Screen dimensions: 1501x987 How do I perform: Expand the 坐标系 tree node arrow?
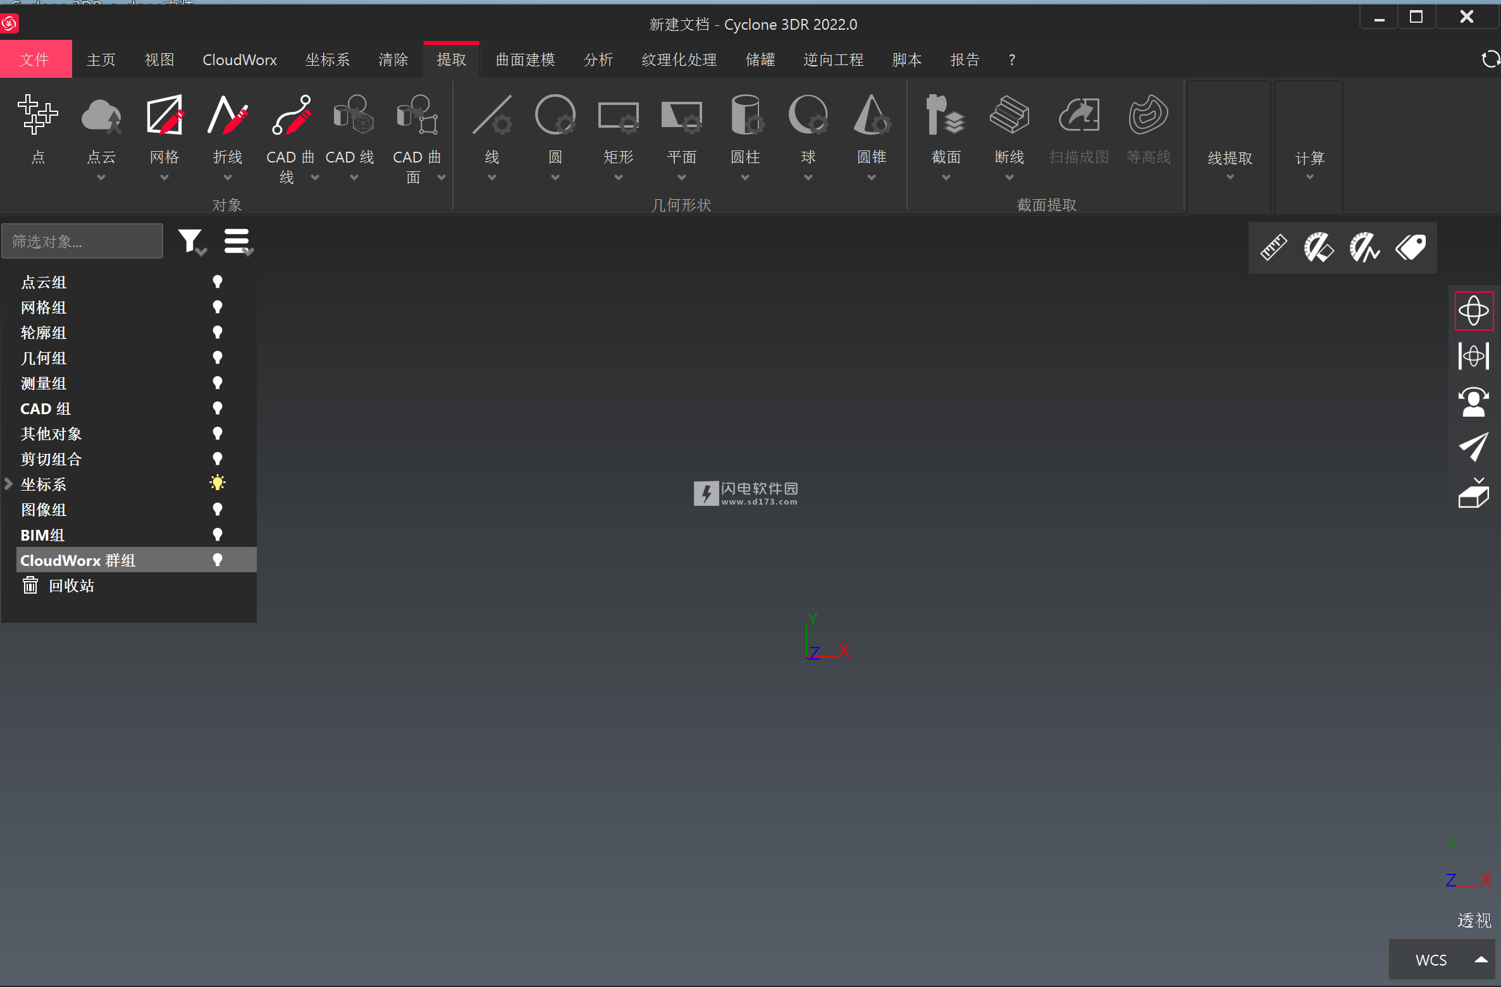tap(8, 484)
